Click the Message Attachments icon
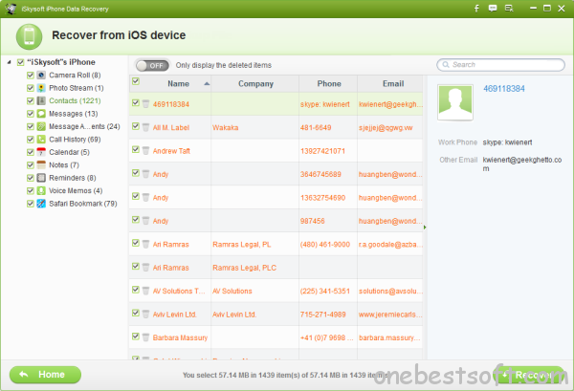 tap(41, 126)
